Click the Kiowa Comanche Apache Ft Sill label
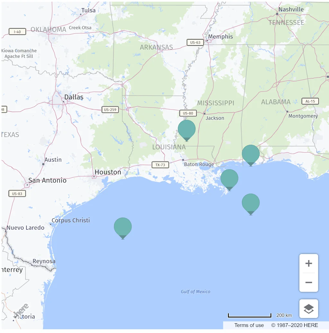 [19, 54]
